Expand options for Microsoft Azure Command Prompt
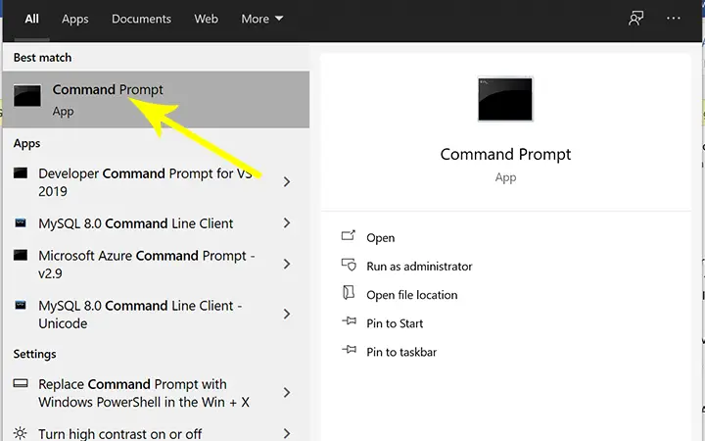This screenshot has height=441, width=705. [287, 265]
